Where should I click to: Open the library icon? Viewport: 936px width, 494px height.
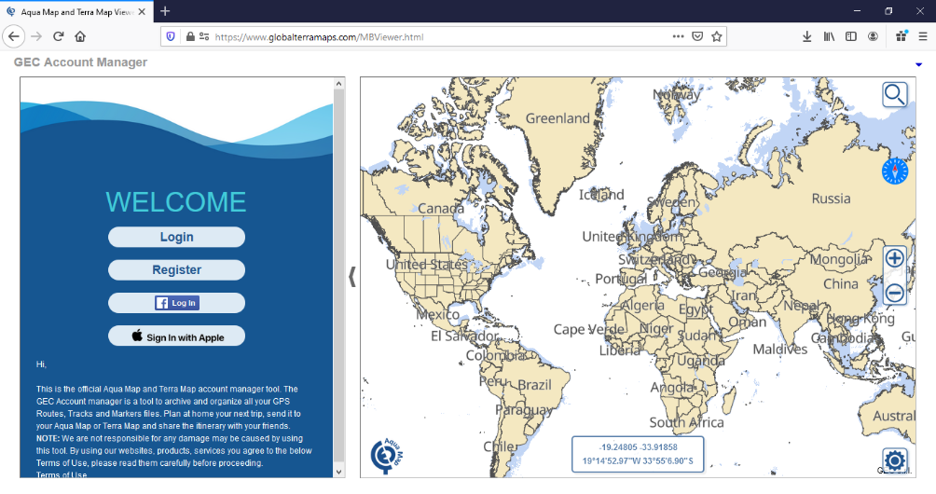(829, 36)
